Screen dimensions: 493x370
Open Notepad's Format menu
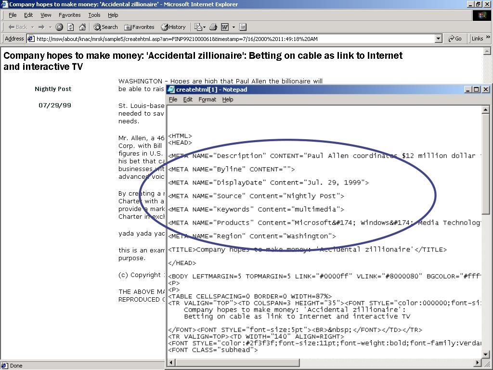207,99
